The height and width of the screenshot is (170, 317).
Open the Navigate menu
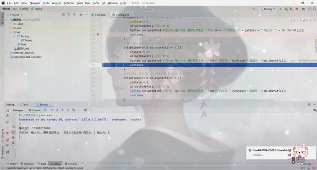35,3
